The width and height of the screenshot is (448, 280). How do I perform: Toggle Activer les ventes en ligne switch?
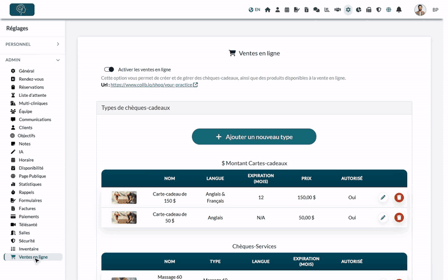coord(109,69)
